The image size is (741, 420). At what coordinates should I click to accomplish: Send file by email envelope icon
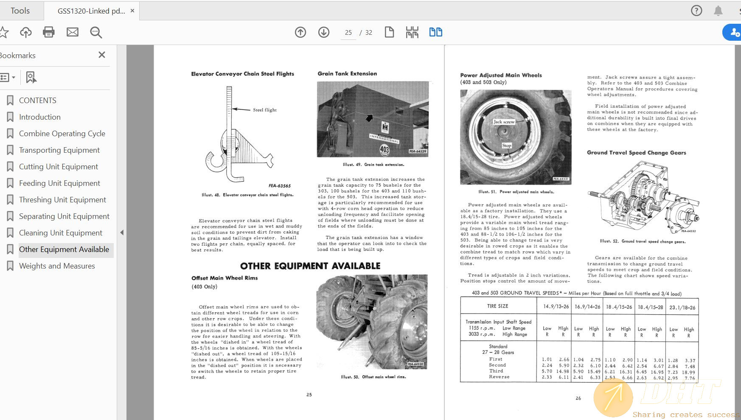coord(73,32)
